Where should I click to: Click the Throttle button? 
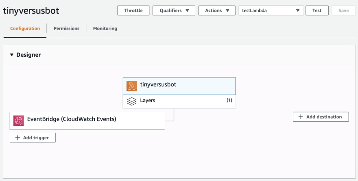click(133, 11)
